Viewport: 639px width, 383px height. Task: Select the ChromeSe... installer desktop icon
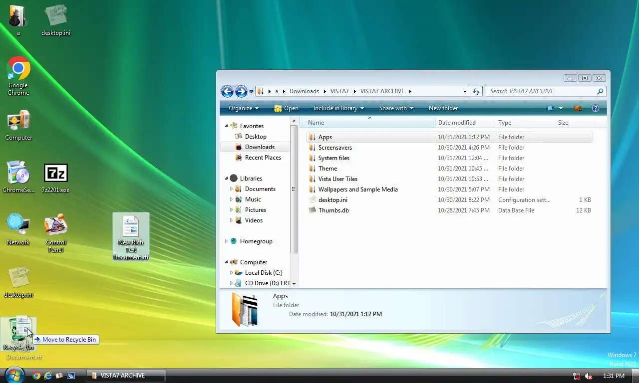coord(18,178)
